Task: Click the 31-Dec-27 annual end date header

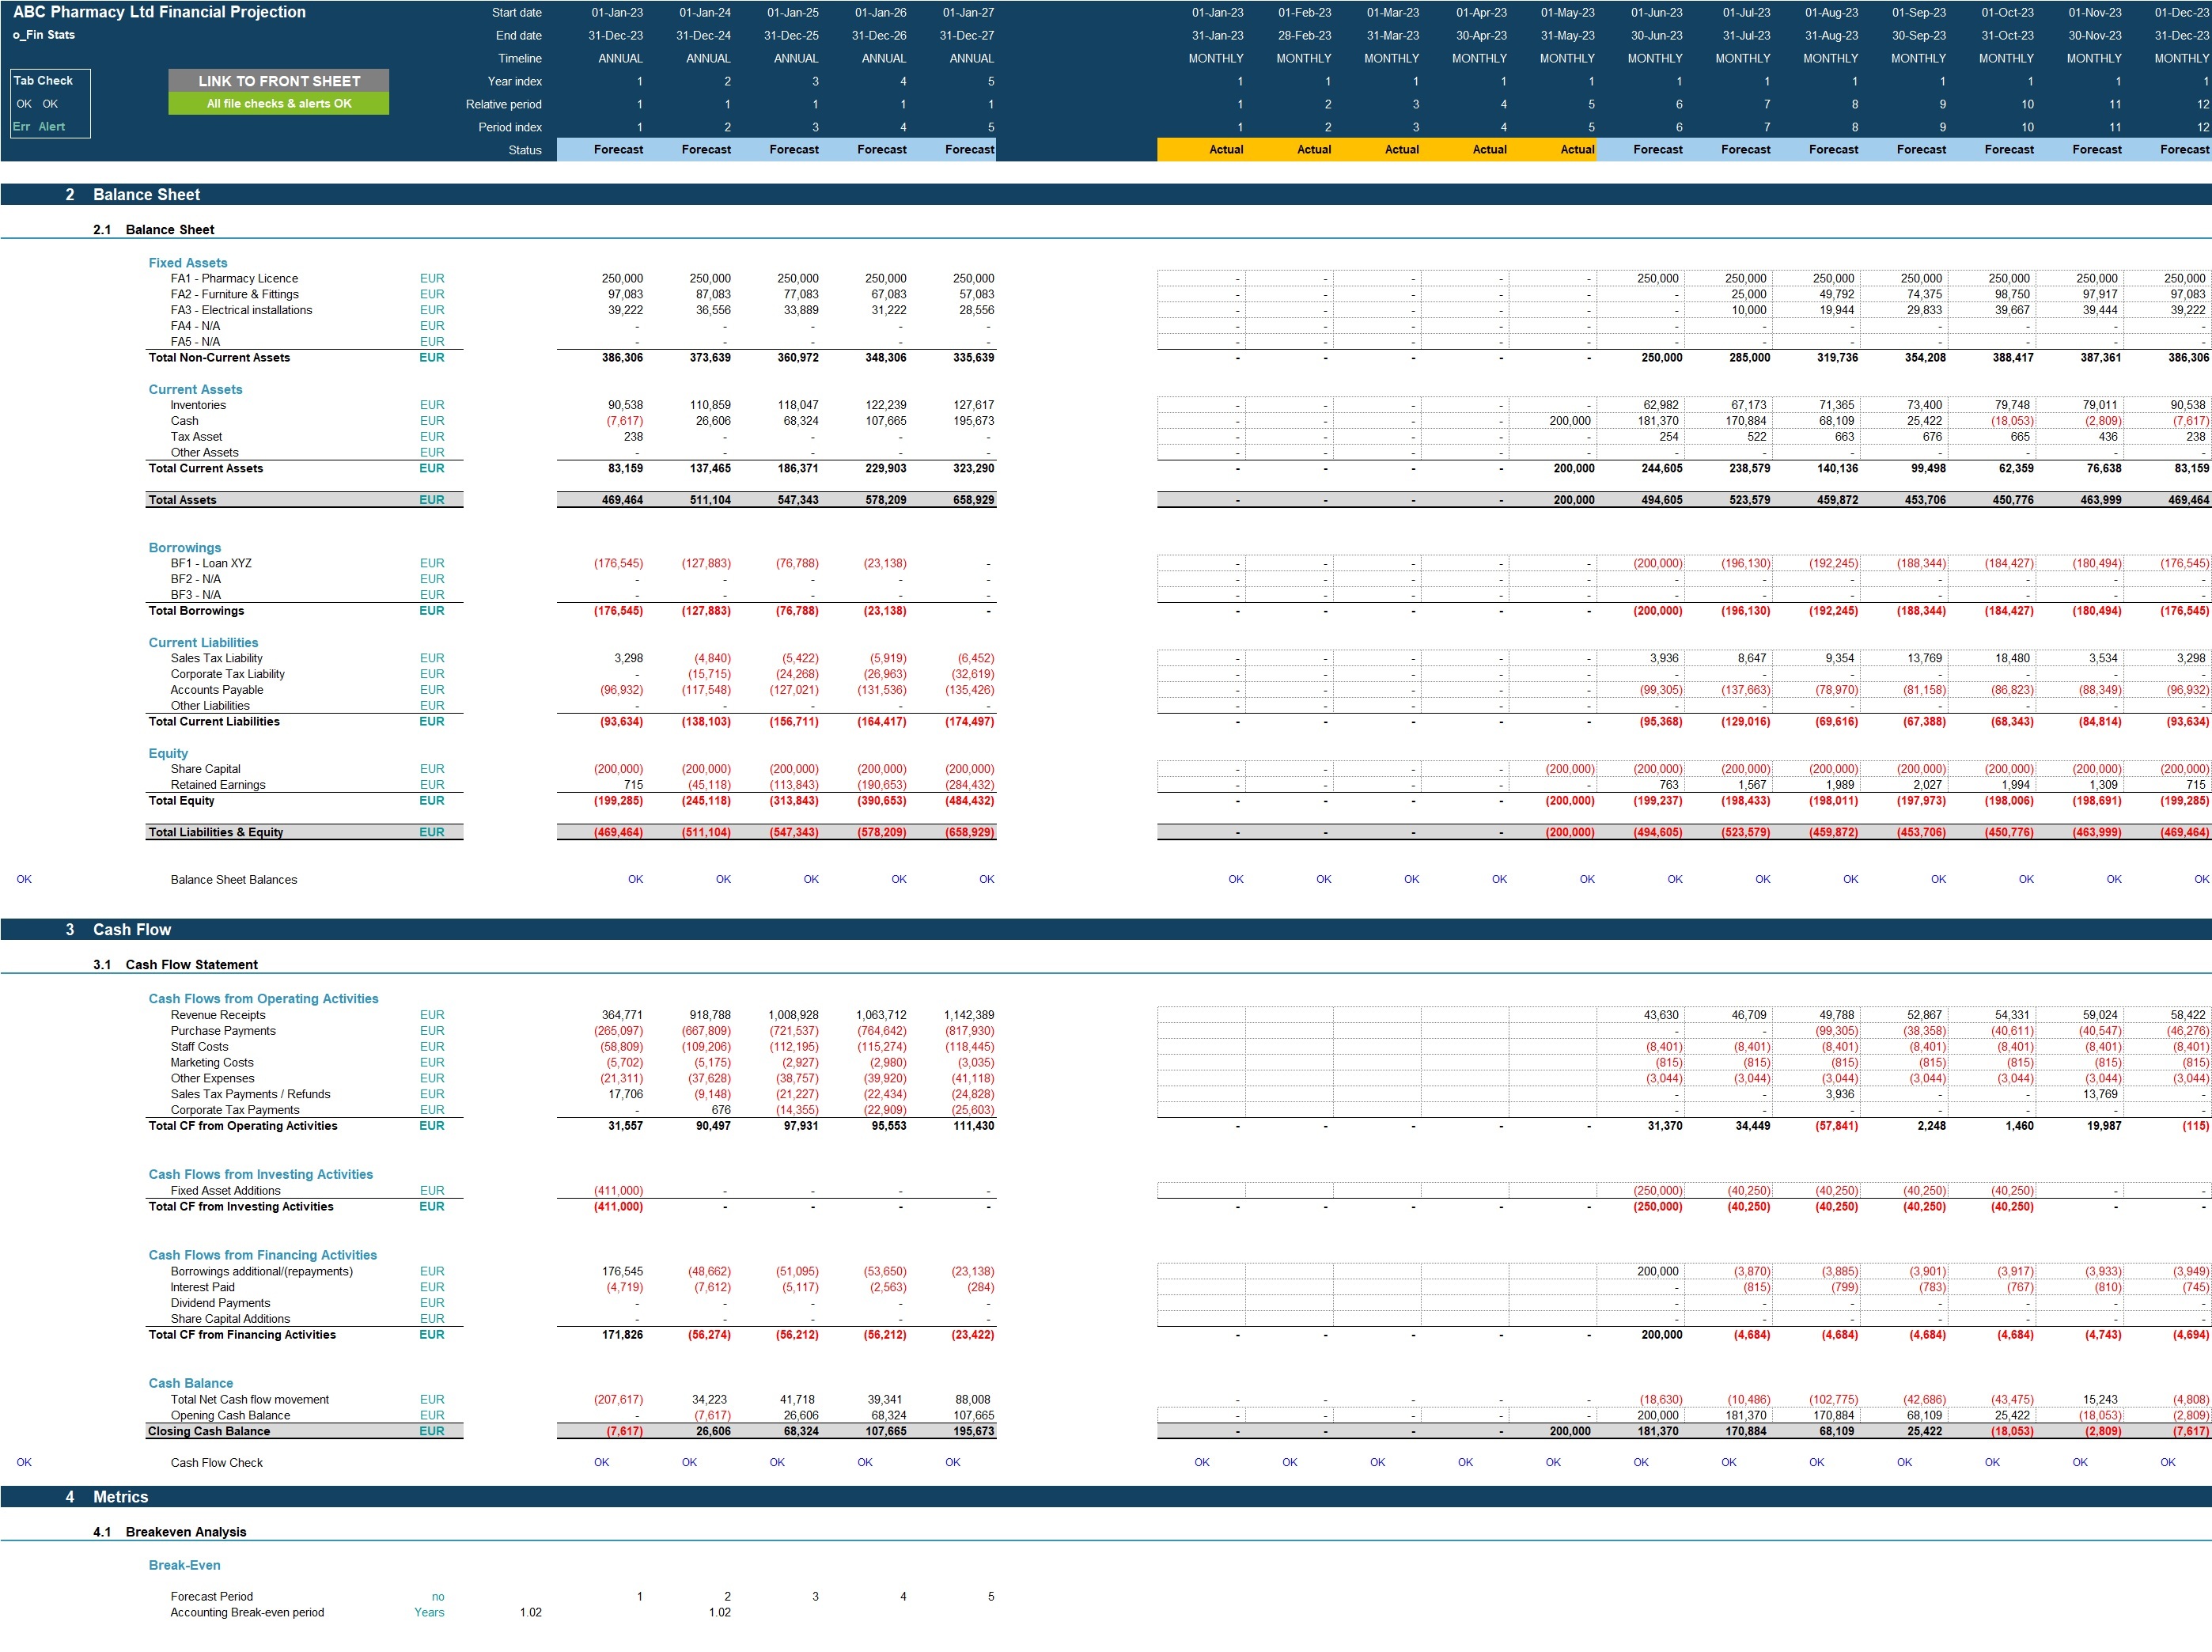Action: (967, 36)
